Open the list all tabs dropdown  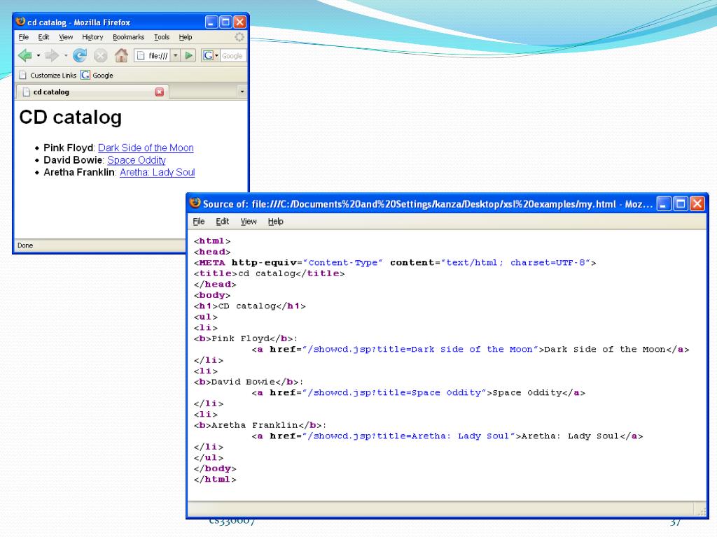(242, 92)
